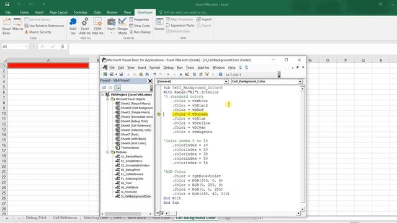Toggle Use Relative References
The height and width of the screenshot is (223, 397).
44,26
